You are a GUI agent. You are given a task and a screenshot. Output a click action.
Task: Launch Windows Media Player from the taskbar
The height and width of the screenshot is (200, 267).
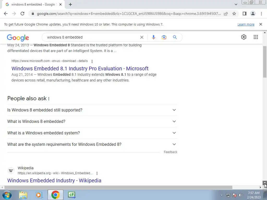tap(39, 195)
